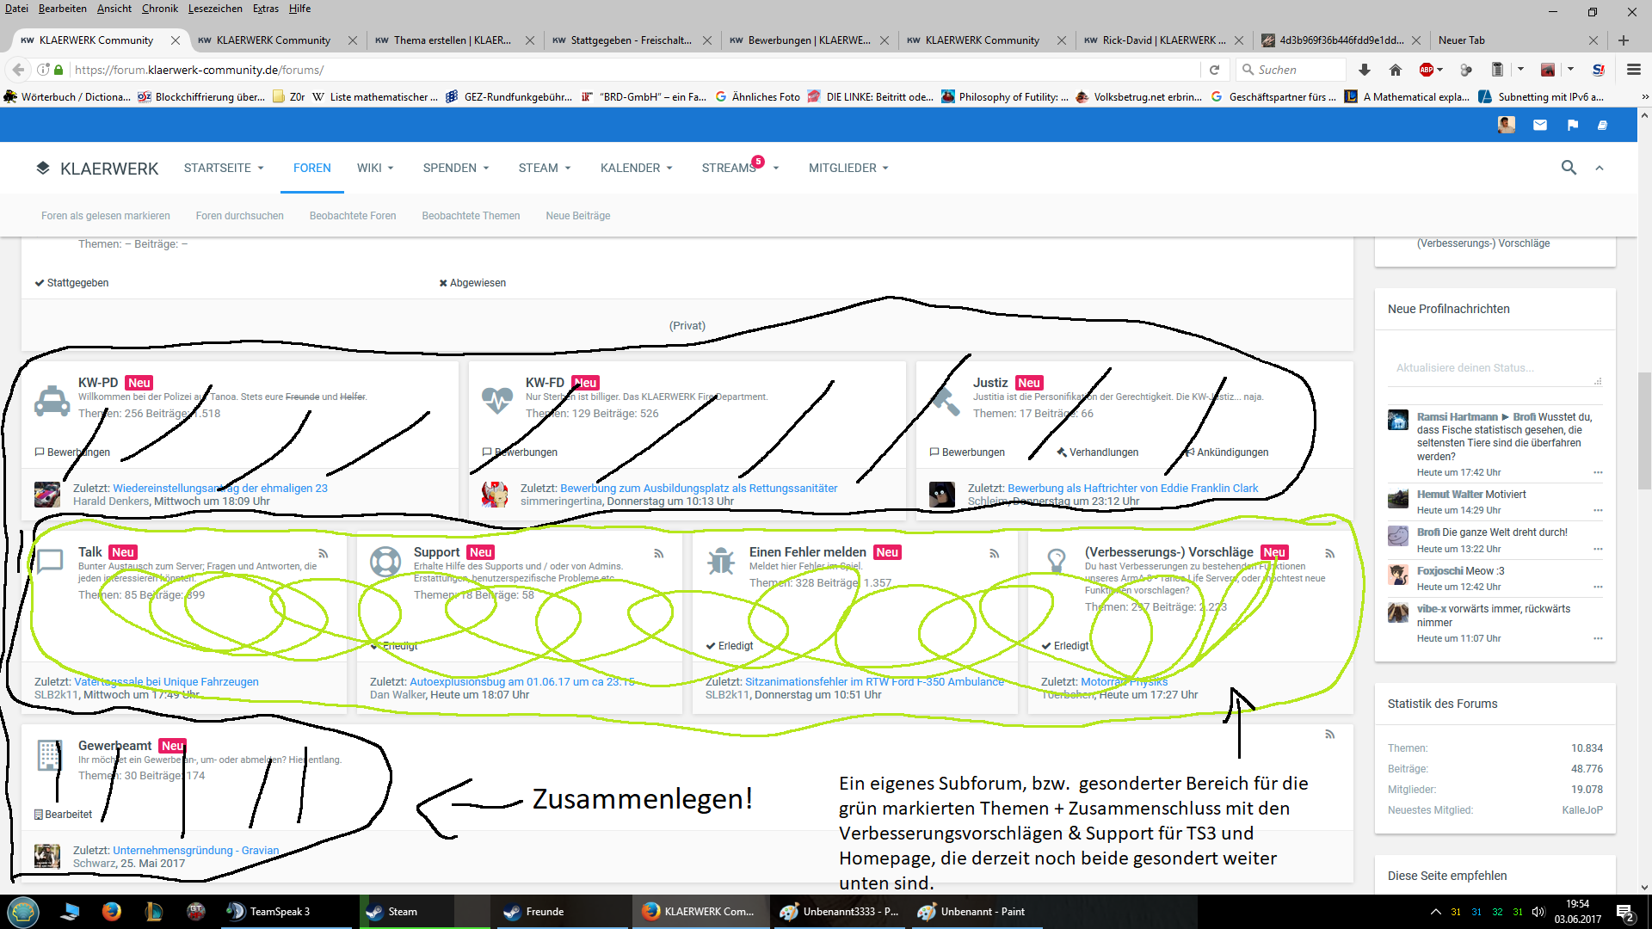Open forum search magnifier icon

[1569, 168]
